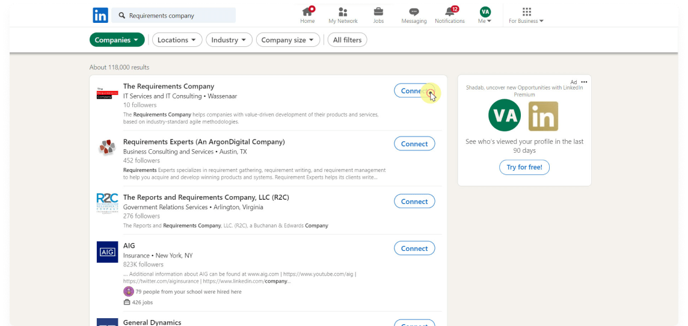Open Requirements Experts (An ArgonDigital Company) link
The height and width of the screenshot is (326, 688).
204,142
